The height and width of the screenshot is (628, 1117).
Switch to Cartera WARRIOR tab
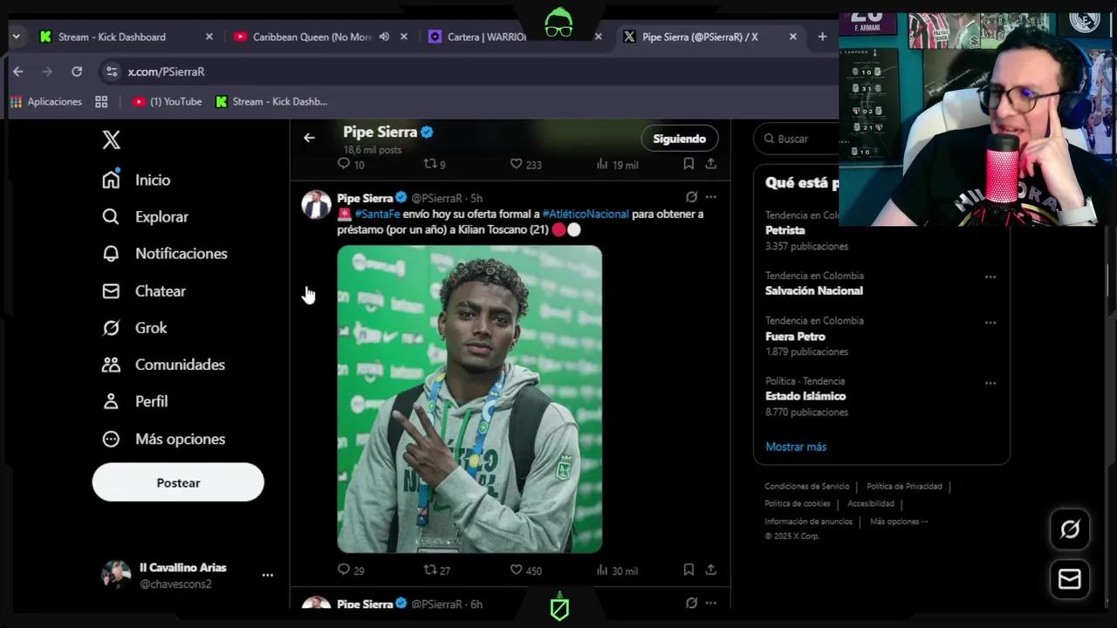pos(486,37)
